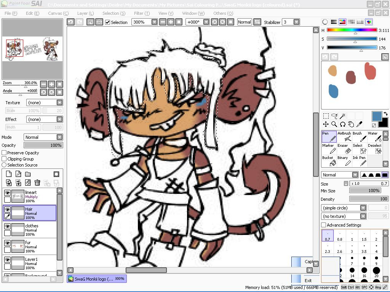Select the Ink Pen tool

(x=360, y=161)
